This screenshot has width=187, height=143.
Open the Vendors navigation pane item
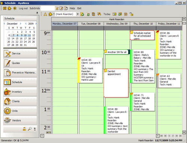click(20, 121)
